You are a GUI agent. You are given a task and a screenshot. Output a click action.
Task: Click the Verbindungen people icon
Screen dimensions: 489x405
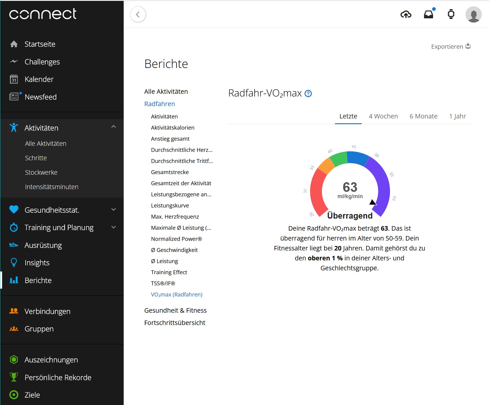point(14,311)
